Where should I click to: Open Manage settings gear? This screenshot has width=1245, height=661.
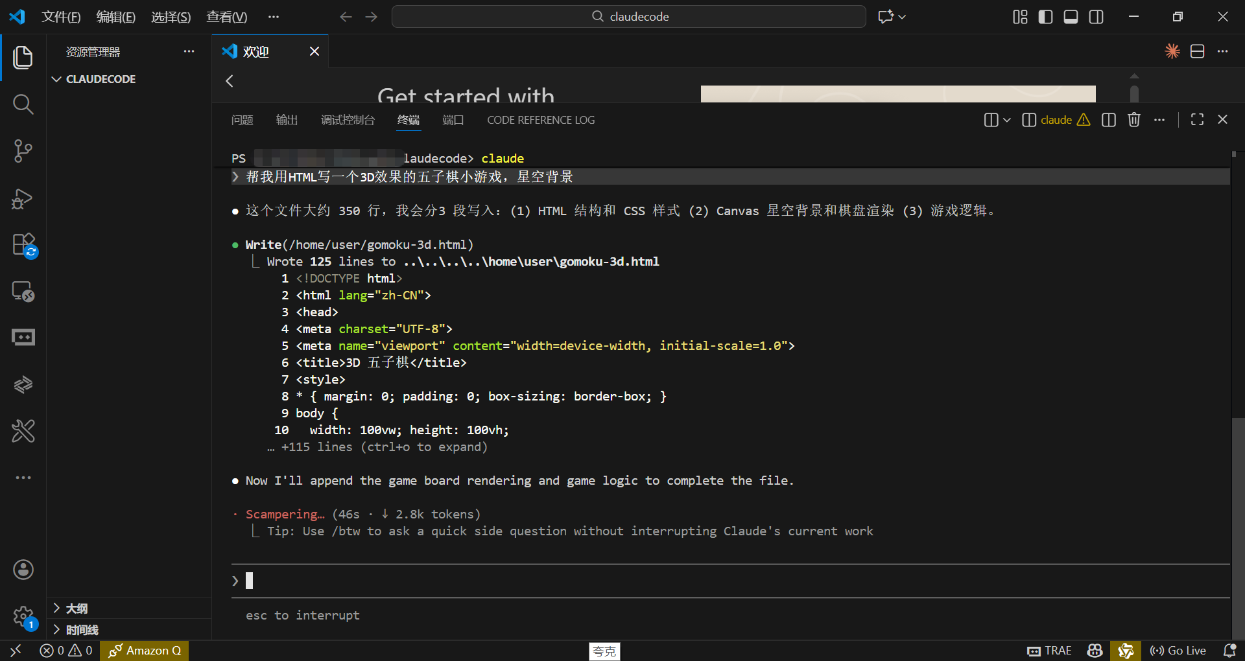(x=23, y=616)
